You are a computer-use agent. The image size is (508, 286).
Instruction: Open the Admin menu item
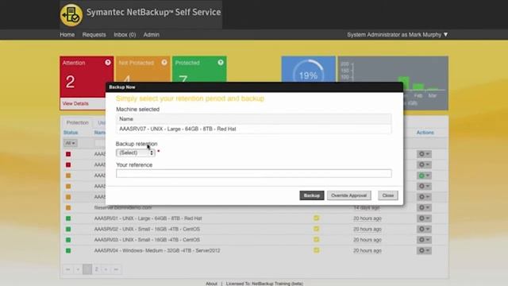tap(152, 35)
